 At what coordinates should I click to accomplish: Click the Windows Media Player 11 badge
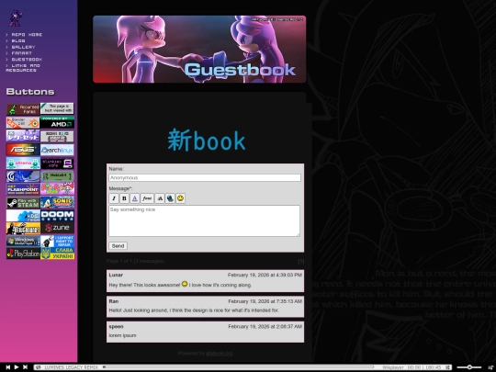click(23, 241)
